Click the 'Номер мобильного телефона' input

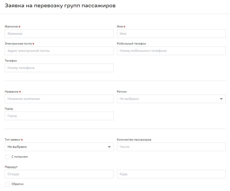click(171, 51)
